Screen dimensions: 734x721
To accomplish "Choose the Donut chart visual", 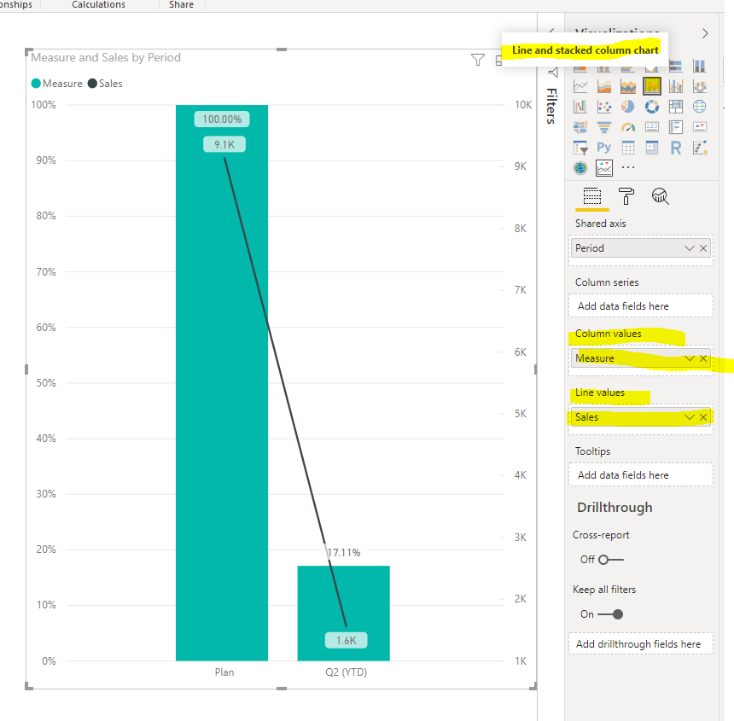I will [651, 107].
